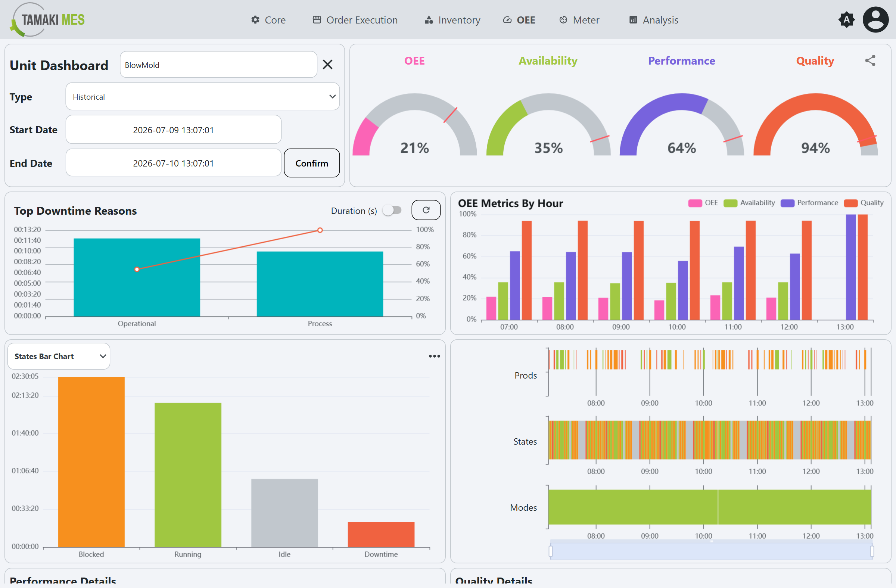Click the Top Downtime Reasons heading
This screenshot has width=896, height=588.
(75, 211)
